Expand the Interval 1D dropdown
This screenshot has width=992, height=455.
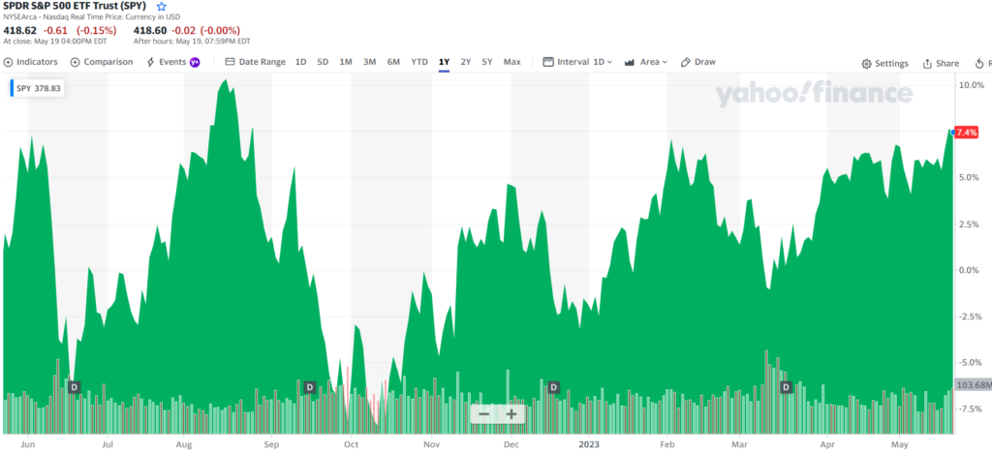[578, 62]
